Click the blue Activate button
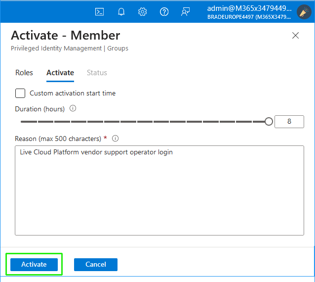Screen dimensions: 315x282 click(34, 264)
